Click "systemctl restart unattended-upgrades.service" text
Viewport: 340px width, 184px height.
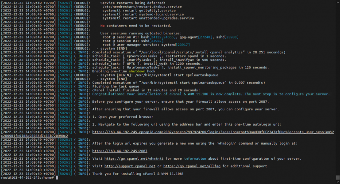pos(148,18)
